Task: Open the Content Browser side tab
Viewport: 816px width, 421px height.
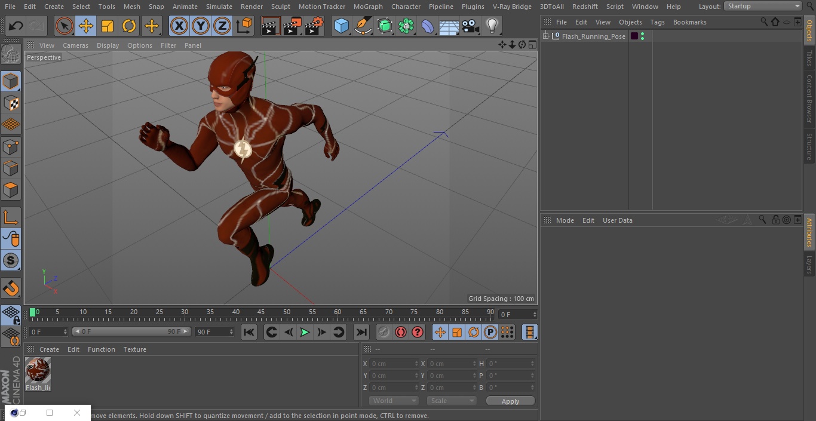Action: 809,99
